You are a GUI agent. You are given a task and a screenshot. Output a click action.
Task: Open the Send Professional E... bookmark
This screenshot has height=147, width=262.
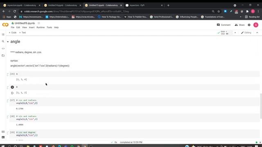[162, 17]
